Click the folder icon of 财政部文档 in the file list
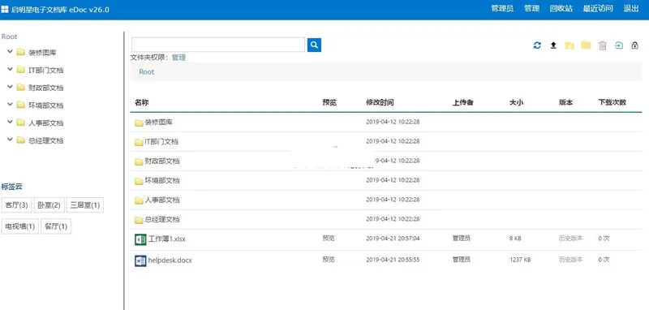This screenshot has height=310, width=649. [x=139, y=161]
